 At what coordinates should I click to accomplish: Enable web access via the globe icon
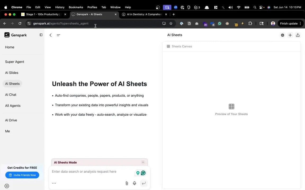[x=282, y=35]
